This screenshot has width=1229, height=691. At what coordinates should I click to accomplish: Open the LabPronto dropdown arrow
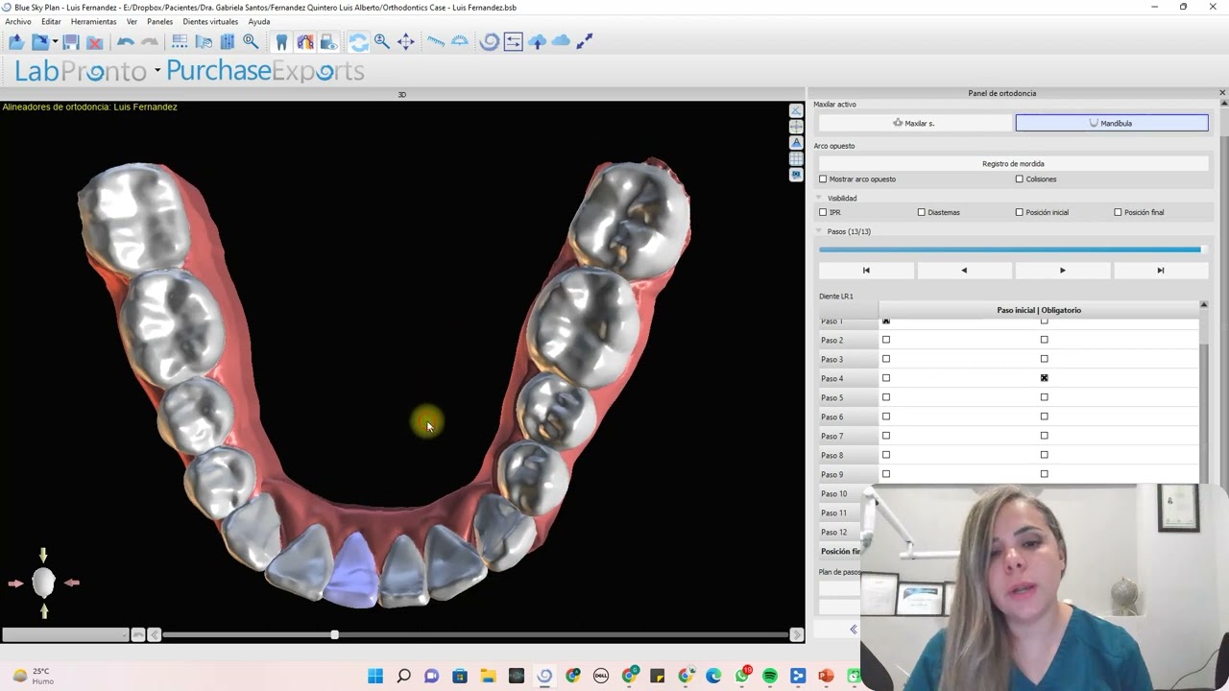click(x=157, y=71)
